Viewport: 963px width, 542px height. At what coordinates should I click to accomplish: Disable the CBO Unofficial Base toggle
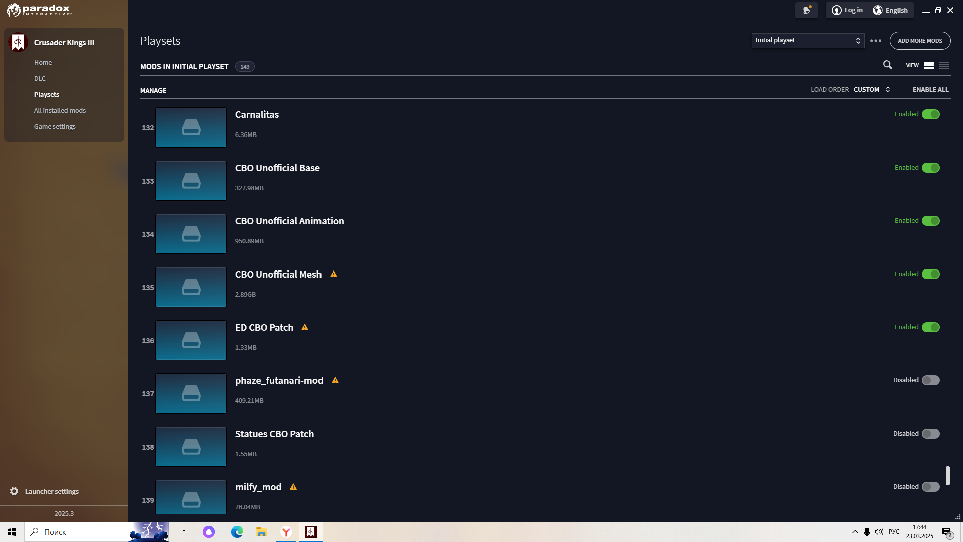931,168
